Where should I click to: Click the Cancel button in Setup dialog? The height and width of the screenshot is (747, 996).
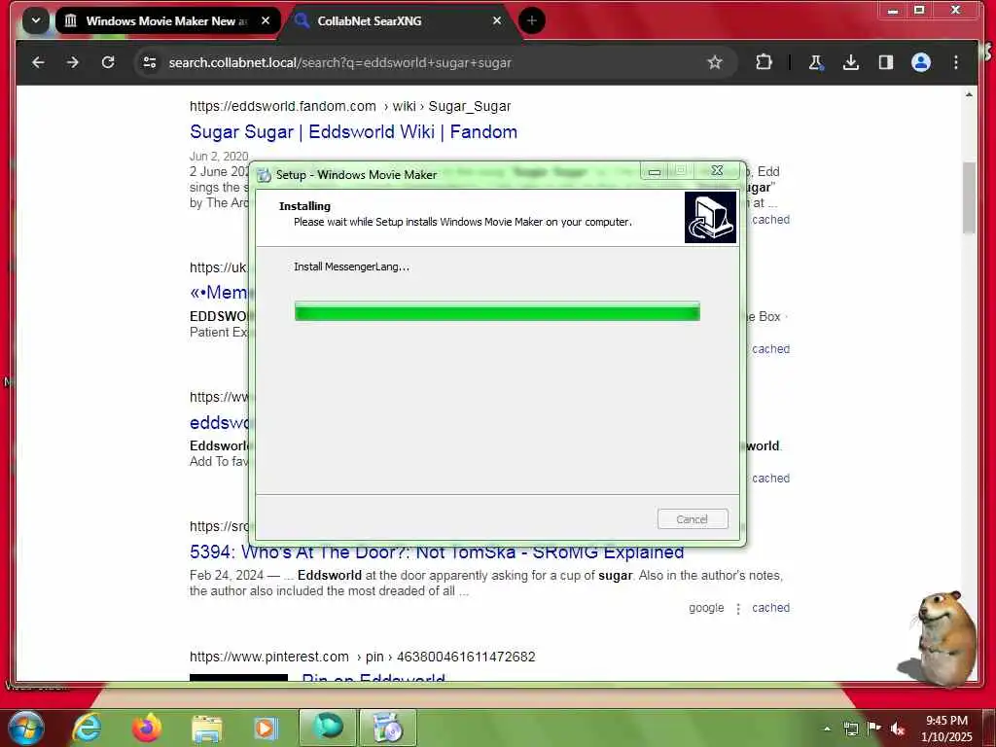(x=693, y=519)
